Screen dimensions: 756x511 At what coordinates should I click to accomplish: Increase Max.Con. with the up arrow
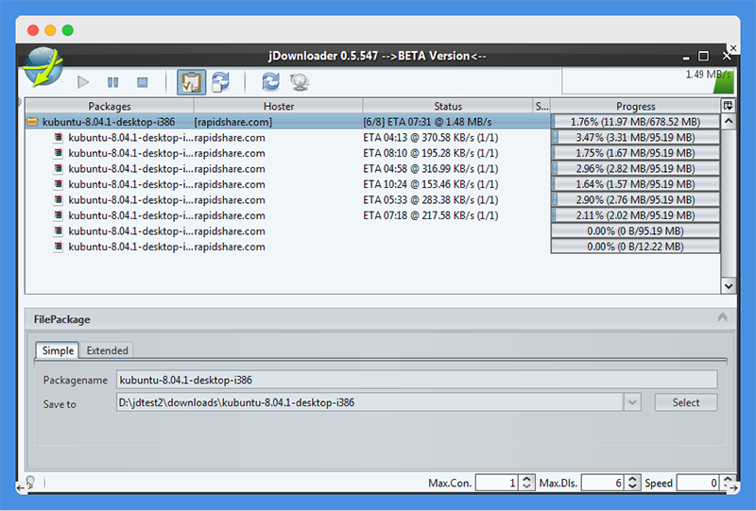pos(526,479)
